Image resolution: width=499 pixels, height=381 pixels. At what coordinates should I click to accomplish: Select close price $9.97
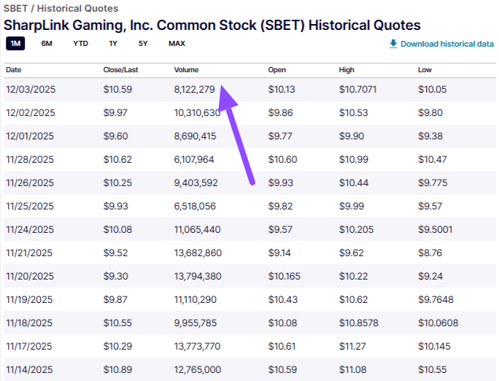click(x=115, y=112)
